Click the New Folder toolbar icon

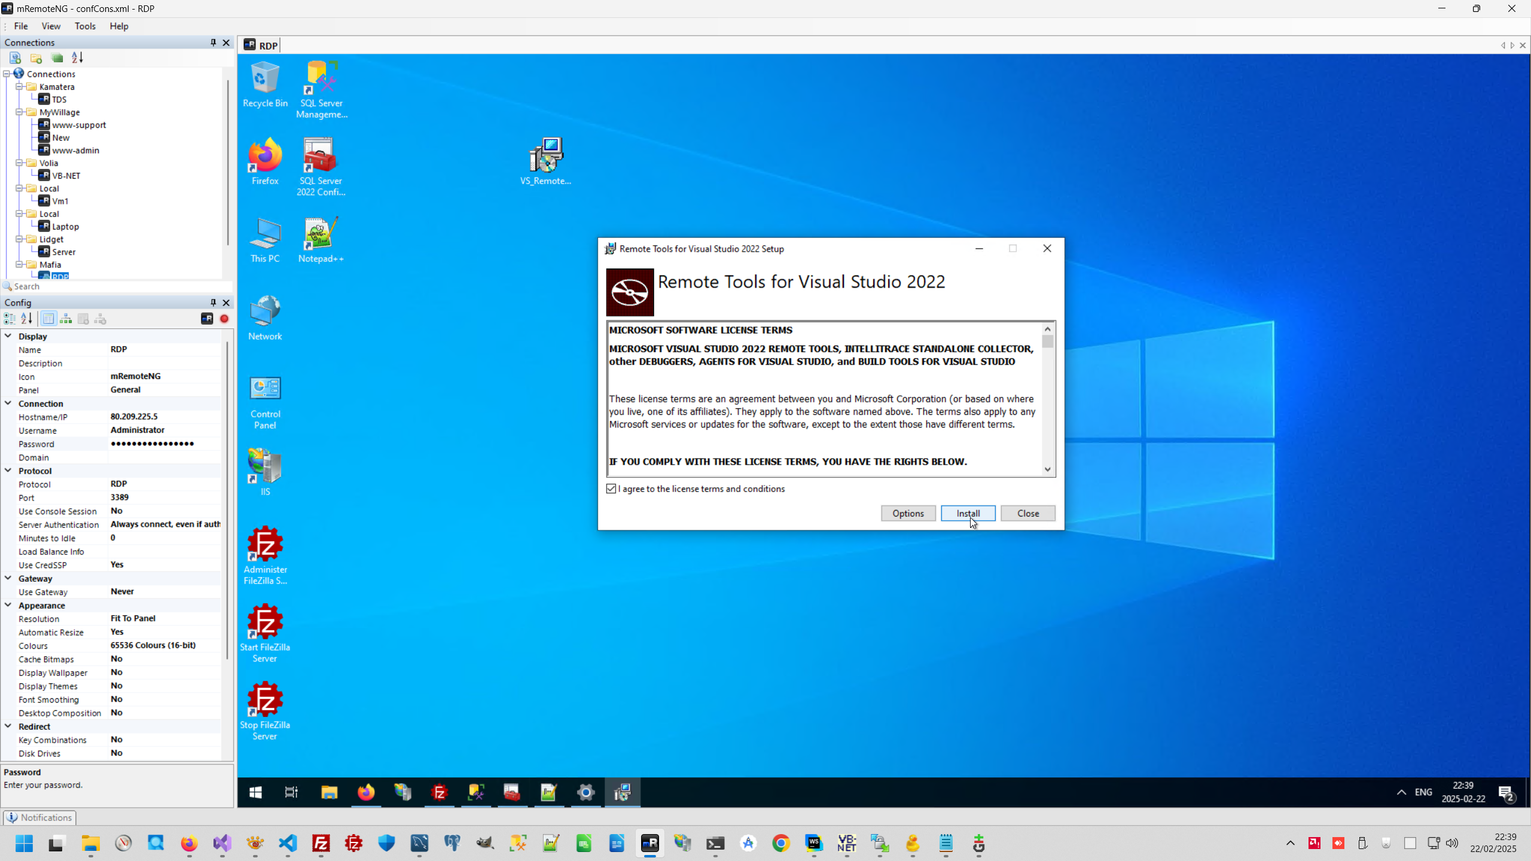coord(36,58)
